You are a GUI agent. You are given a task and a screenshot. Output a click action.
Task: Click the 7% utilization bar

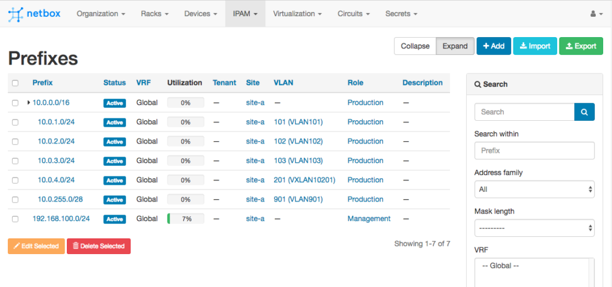click(x=186, y=219)
